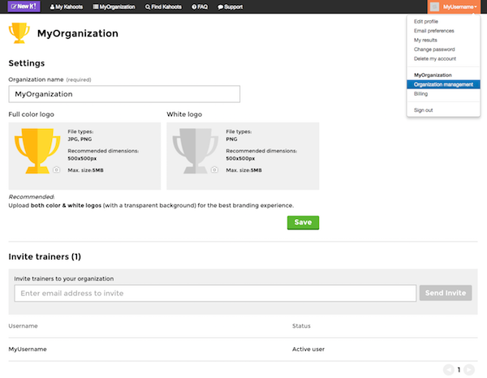
Task: Upload via camera icon on white logo
Action: click(214, 170)
